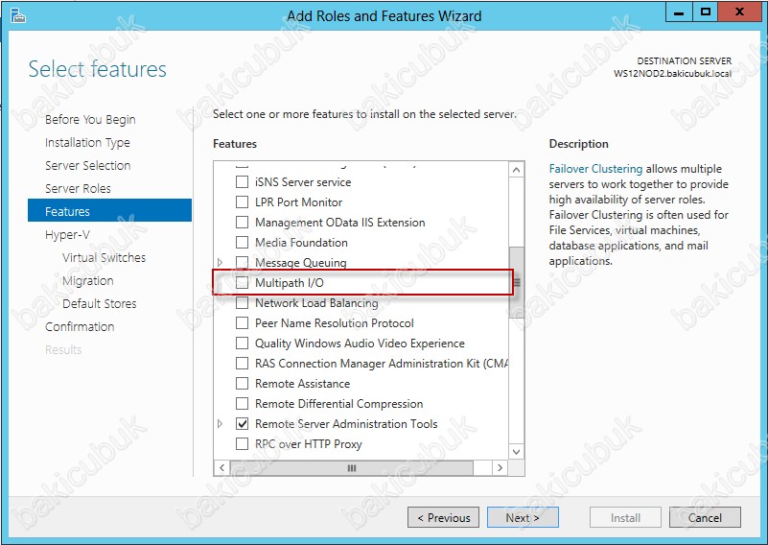Click the horizontal scroll right arrow

[x=500, y=467]
